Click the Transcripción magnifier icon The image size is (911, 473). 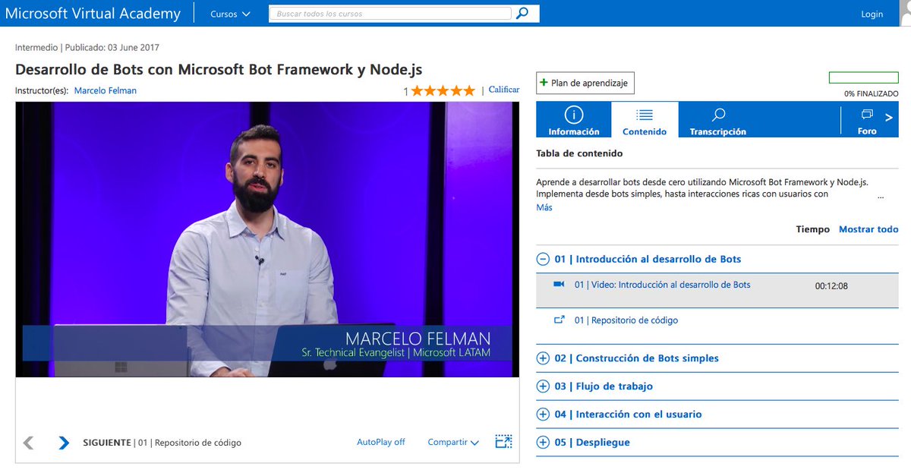tap(718, 115)
